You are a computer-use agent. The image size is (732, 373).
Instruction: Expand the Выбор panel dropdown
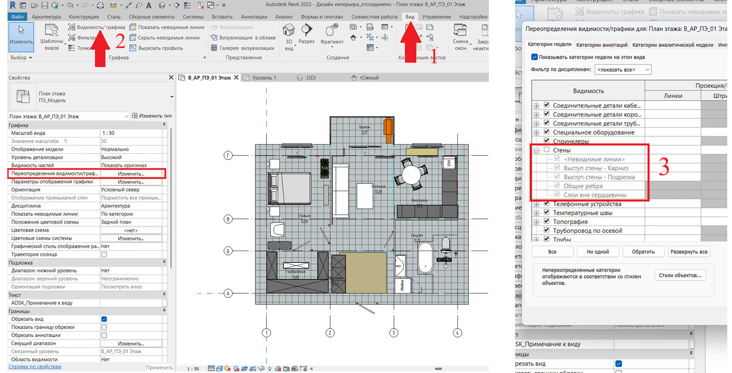click(21, 57)
